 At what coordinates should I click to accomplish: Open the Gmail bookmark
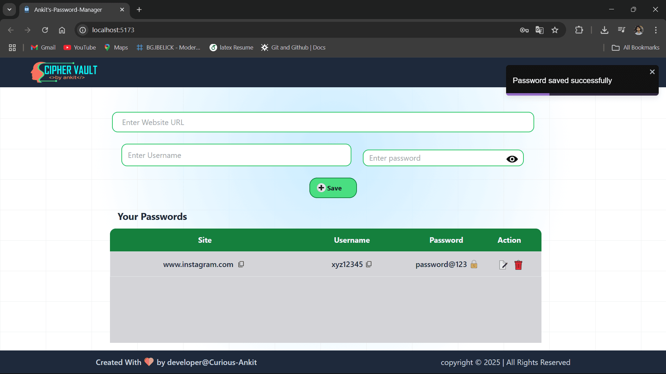point(43,47)
